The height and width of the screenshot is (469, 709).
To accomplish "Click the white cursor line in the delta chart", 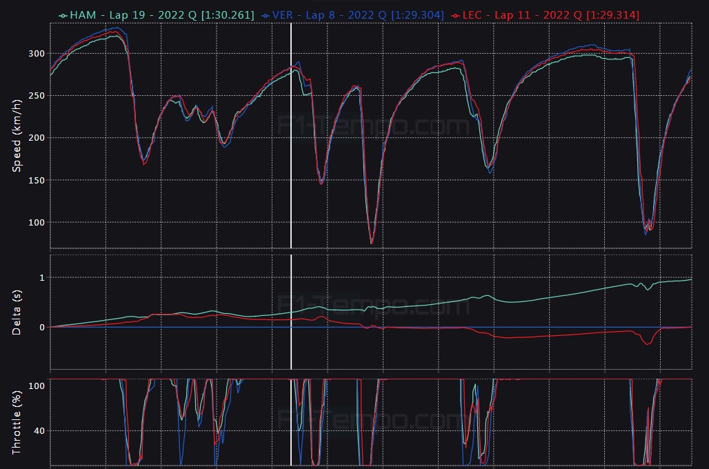I will [x=291, y=345].
